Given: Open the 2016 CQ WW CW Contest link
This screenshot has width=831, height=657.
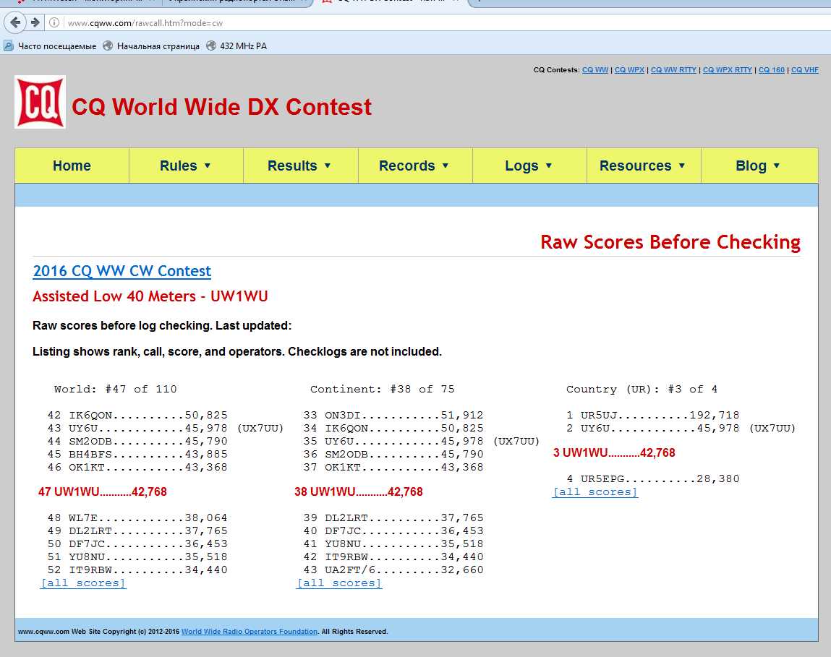Looking at the screenshot, I should click(122, 271).
